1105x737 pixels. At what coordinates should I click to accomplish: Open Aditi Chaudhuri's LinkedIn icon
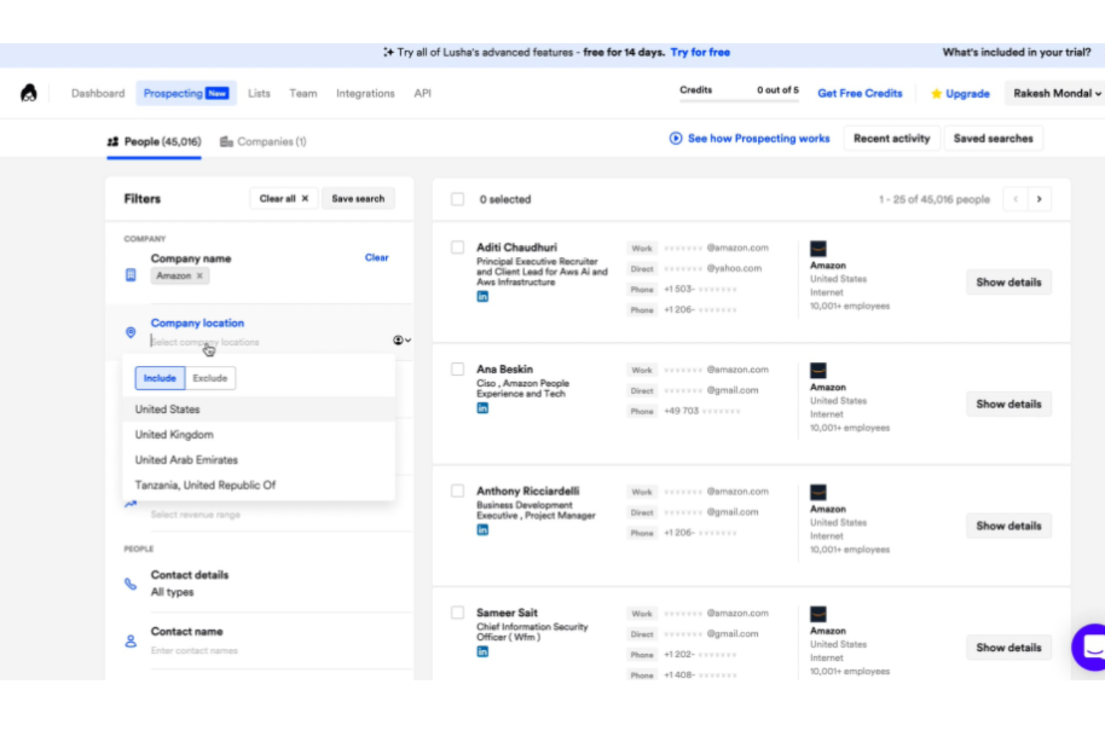483,296
